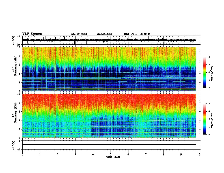Click the "8" kHz tick on ch.1 spectrogram
224x173 pixels.
click(x=20, y=56)
